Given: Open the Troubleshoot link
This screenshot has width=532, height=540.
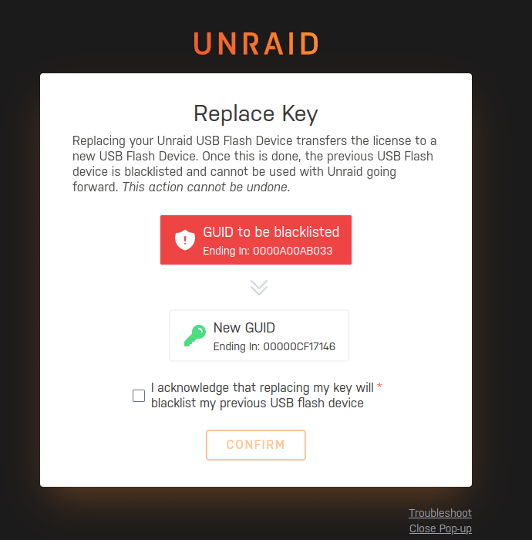Looking at the screenshot, I should coord(439,513).
